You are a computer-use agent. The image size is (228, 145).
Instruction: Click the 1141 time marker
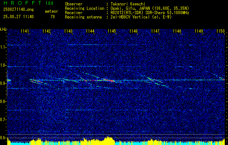pyautogui.click(x=25, y=31)
